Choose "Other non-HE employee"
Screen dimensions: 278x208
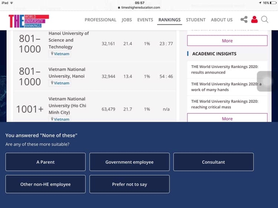pos(45,184)
